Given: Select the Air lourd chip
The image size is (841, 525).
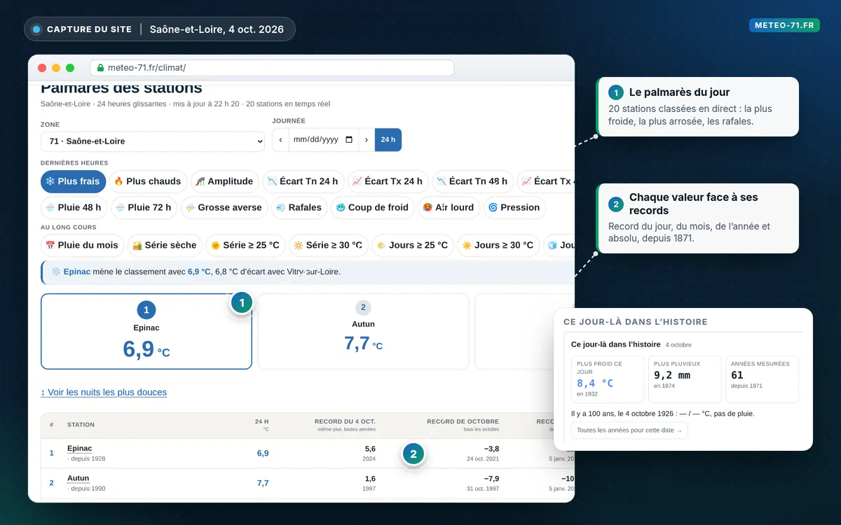Looking at the screenshot, I should 449,207.
